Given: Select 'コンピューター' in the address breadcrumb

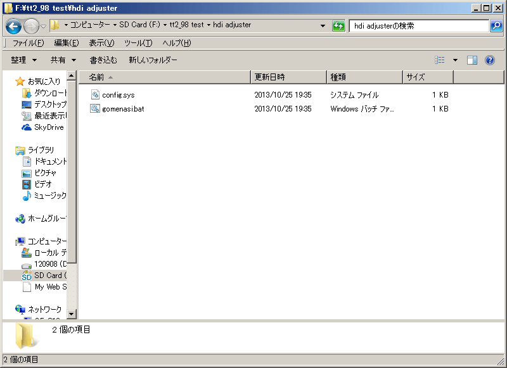Looking at the screenshot, I should click(90, 25).
